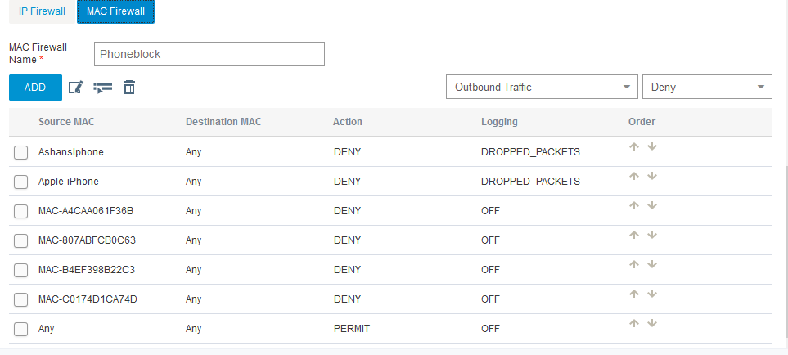
Task: Move MAC-C0174D1CA74D rule down
Action: (652, 294)
